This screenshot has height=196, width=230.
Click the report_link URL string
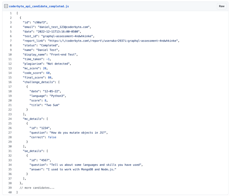pos(113,41)
